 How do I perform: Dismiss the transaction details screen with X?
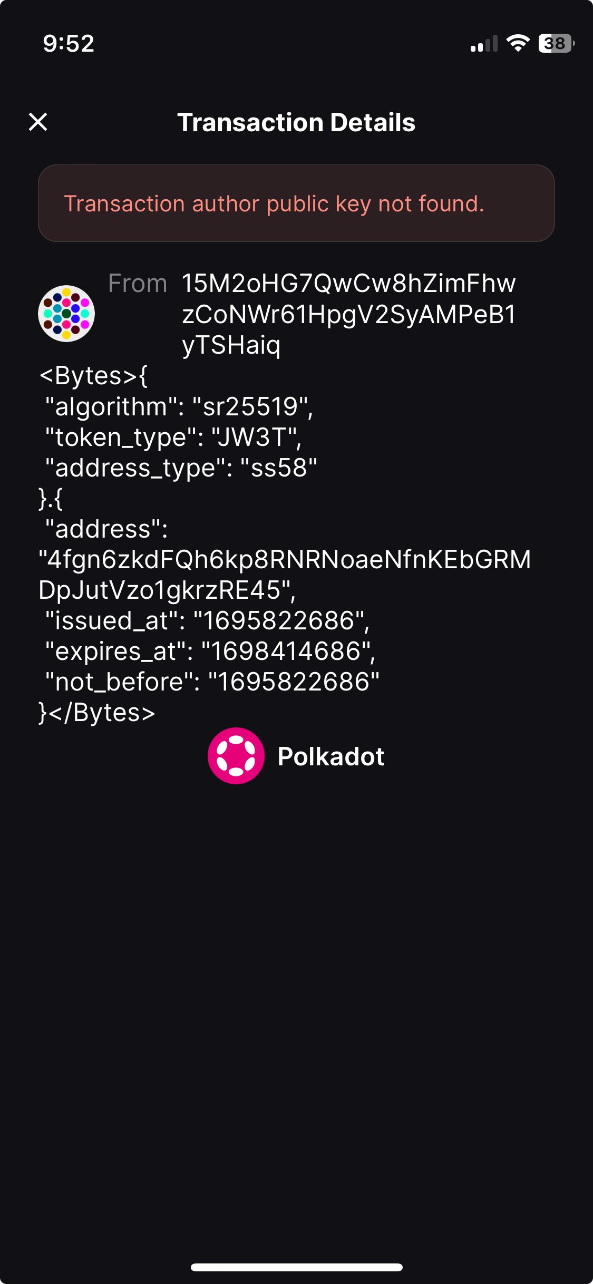point(38,123)
